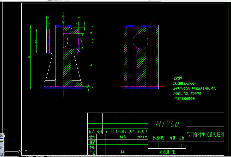The height and width of the screenshot is (157, 231).
Task: Click the X axis label of UCS icon
Action: pos(26,151)
